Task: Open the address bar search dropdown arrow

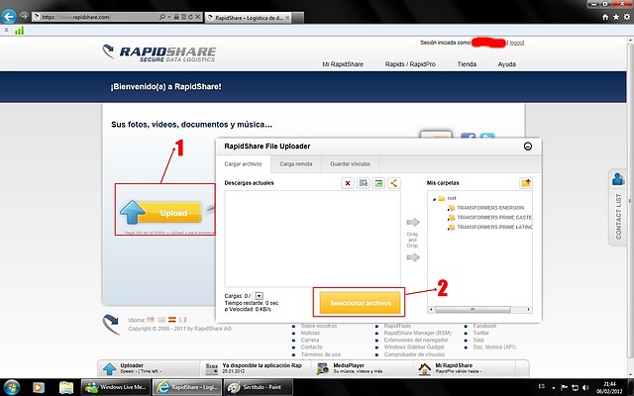Action: (x=169, y=17)
